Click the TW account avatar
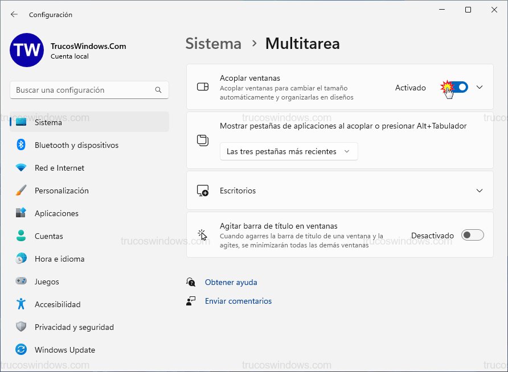This screenshot has height=372, width=508. tap(26, 50)
